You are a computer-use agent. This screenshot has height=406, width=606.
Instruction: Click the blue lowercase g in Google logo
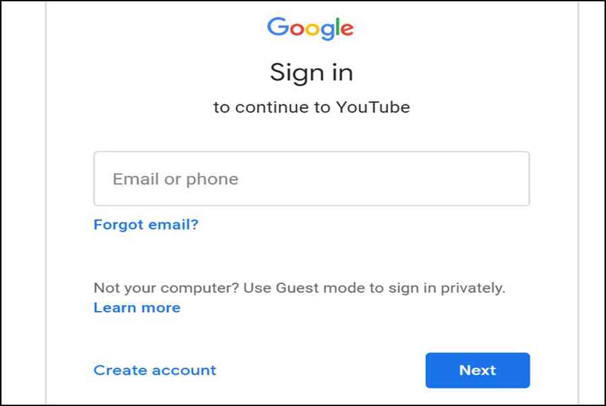tap(327, 32)
